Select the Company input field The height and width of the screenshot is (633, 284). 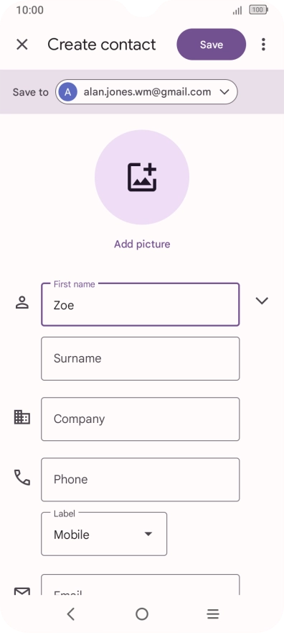click(x=141, y=419)
